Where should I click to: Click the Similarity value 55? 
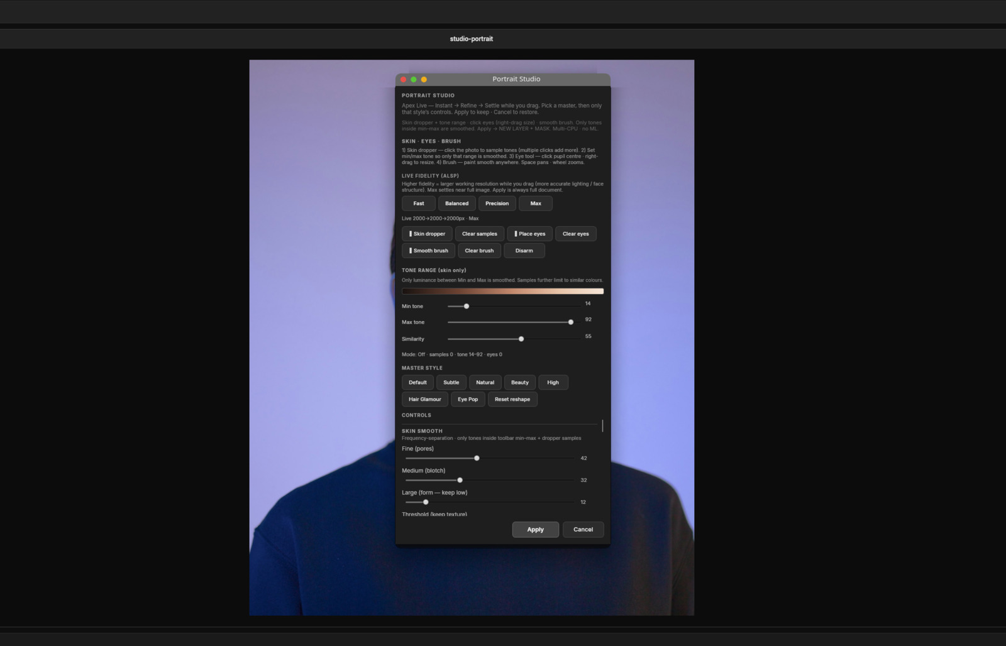[589, 336]
